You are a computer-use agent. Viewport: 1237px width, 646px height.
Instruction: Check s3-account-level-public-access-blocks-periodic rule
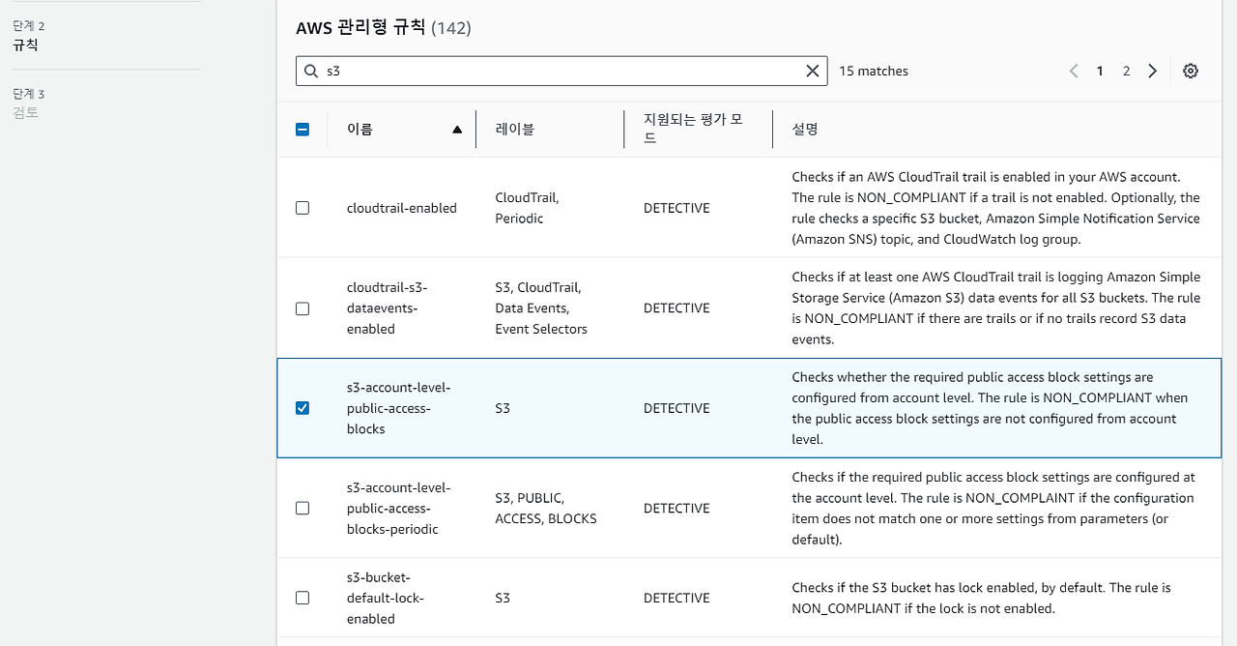click(302, 508)
